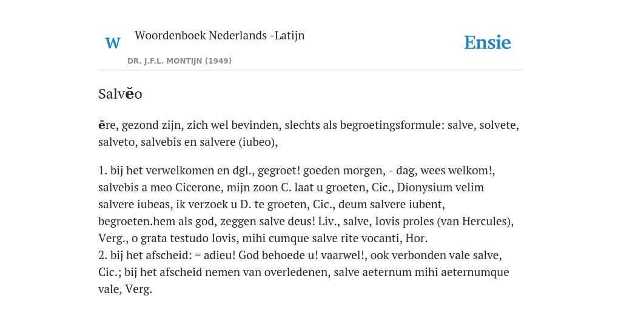The width and height of the screenshot is (621, 310).
Task: Click the bold ē starting the definition
Action: 101,125
